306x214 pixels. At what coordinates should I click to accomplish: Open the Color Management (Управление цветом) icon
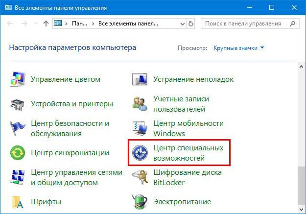click(x=18, y=79)
